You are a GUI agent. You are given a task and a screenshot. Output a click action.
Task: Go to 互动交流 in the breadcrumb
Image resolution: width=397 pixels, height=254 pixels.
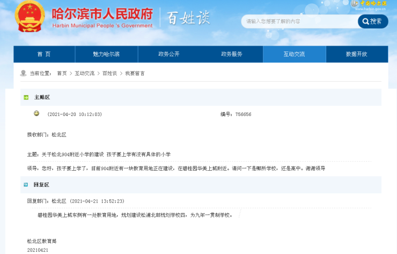[x=85, y=74]
